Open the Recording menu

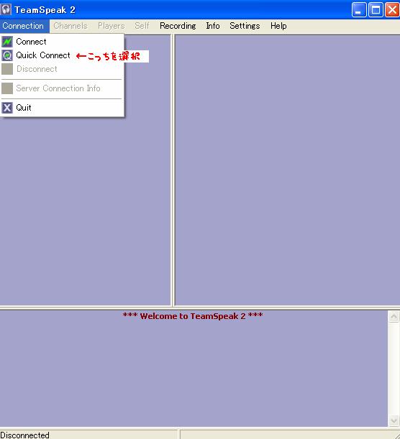pos(178,26)
